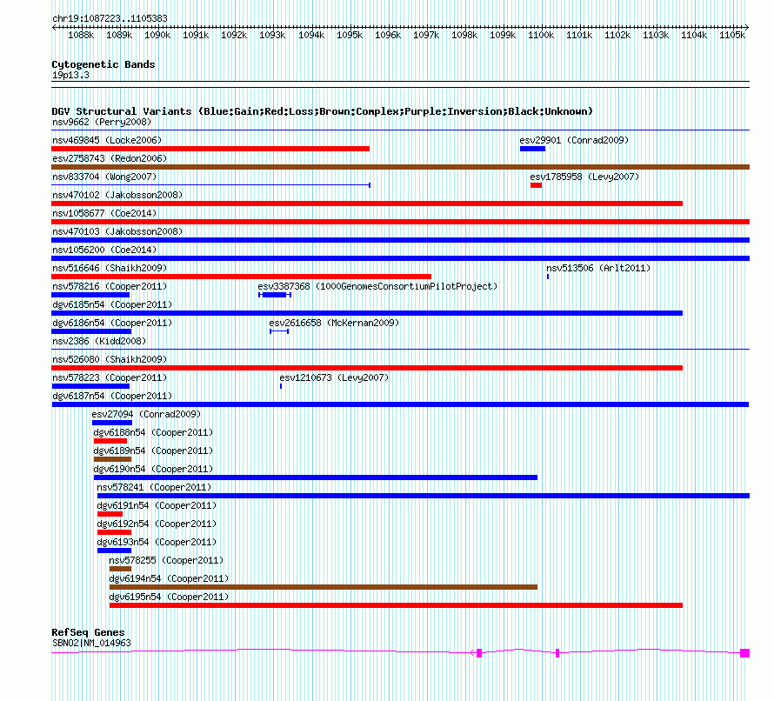
Task: Select the dgv6192n54 (Cooper2011) red bar
Action: click(x=115, y=532)
